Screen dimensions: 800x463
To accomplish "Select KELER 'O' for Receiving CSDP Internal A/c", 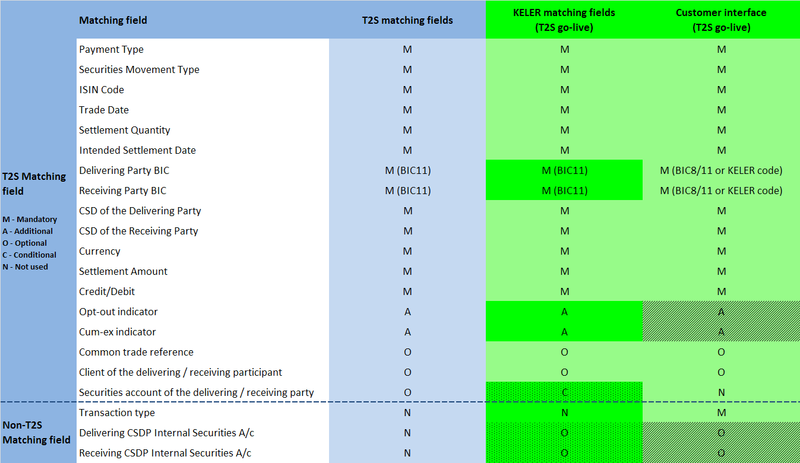I will (564, 453).
